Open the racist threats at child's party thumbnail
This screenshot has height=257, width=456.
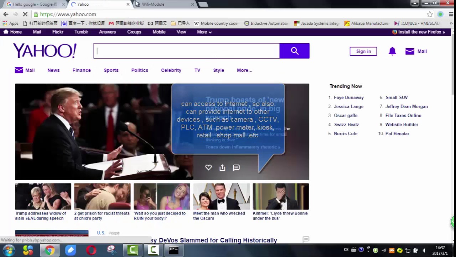[x=102, y=196]
